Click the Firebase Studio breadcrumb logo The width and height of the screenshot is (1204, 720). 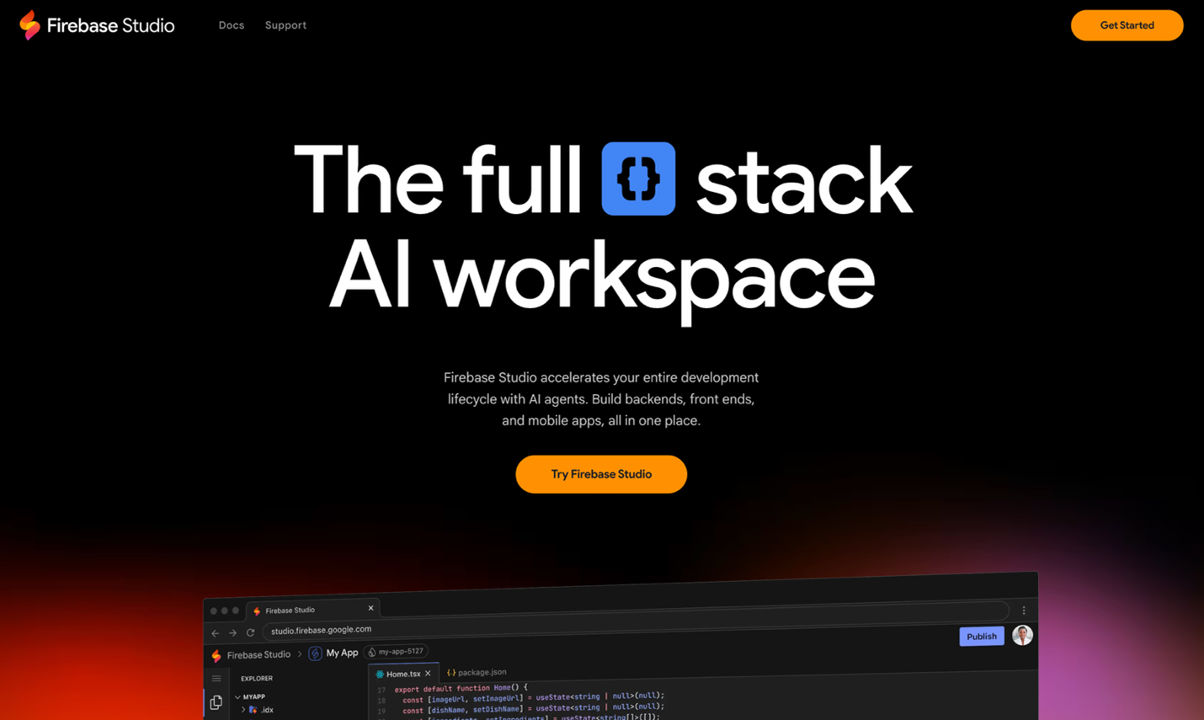coord(216,655)
